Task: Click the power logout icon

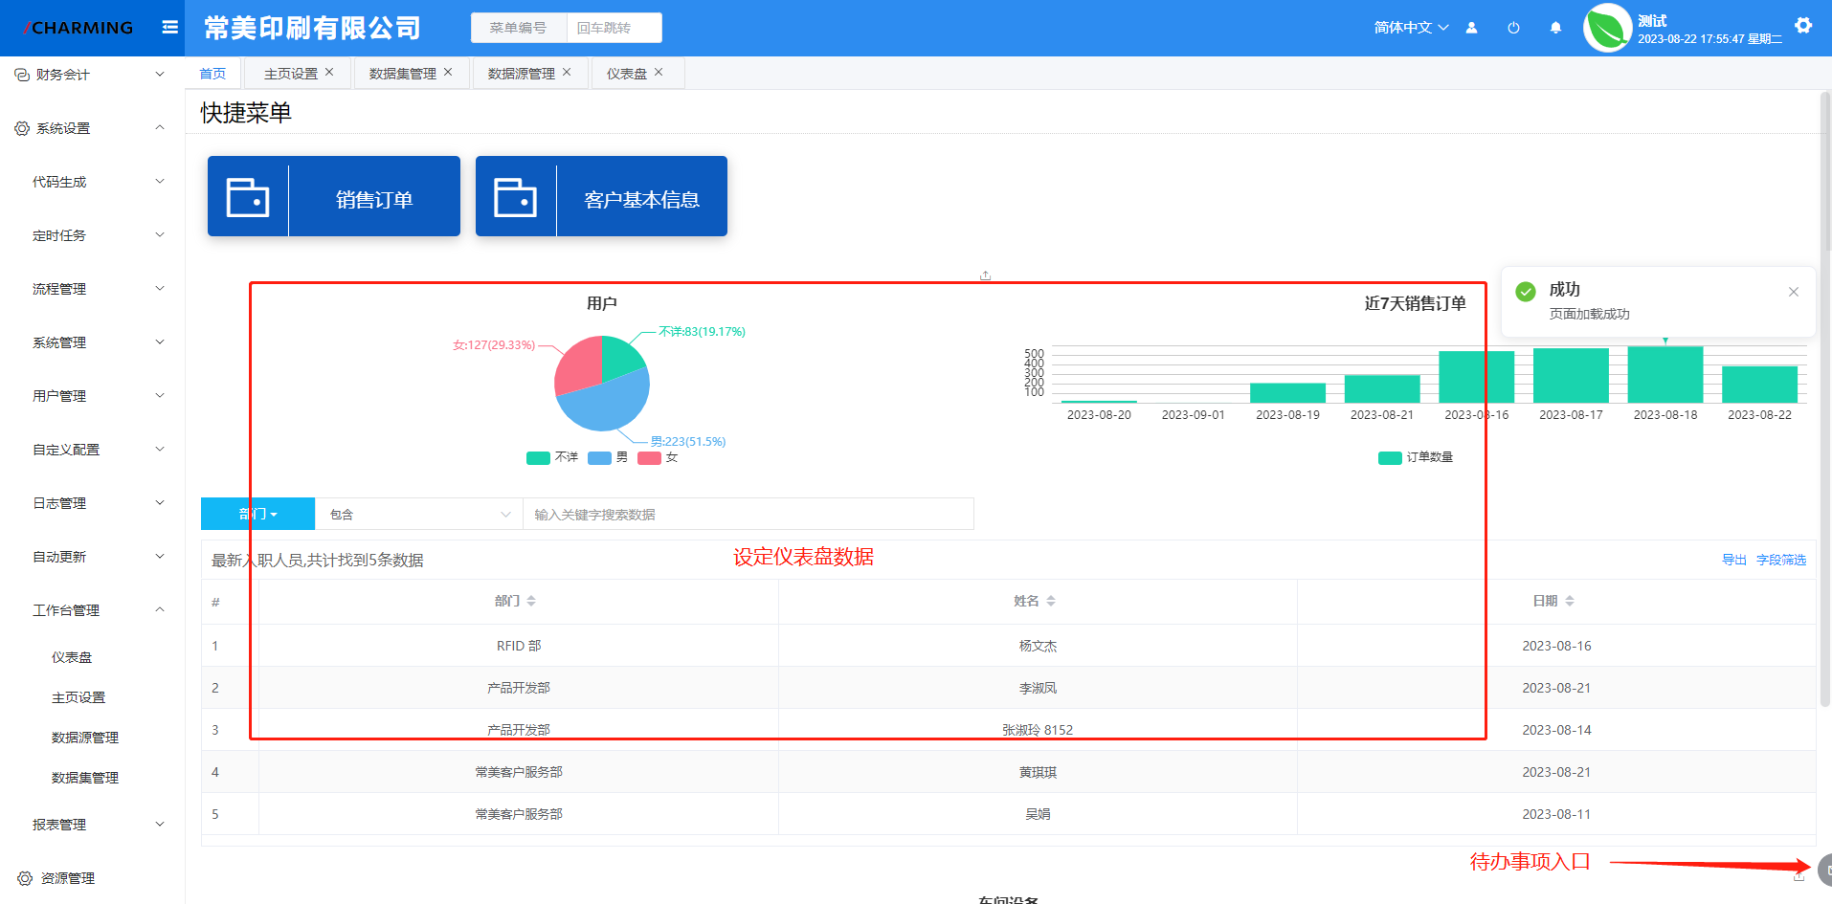Action: (1513, 28)
